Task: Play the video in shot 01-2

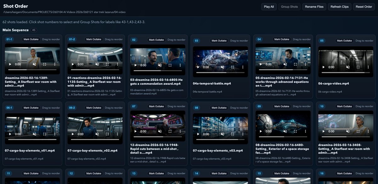Action: (x=73, y=64)
